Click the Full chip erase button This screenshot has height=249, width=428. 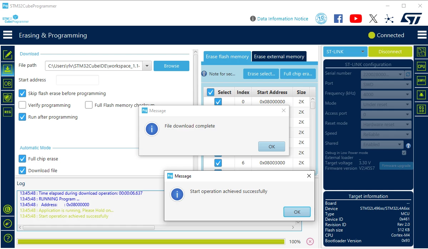298,74
